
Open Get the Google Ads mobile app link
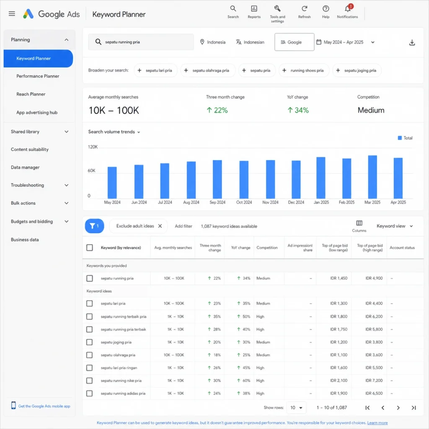coord(41,406)
